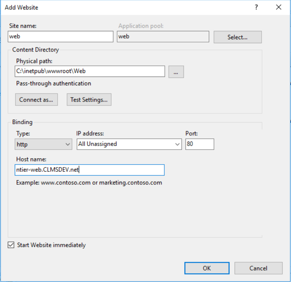Click the example contoso.com hint text
The image size is (291, 282).
(89, 183)
